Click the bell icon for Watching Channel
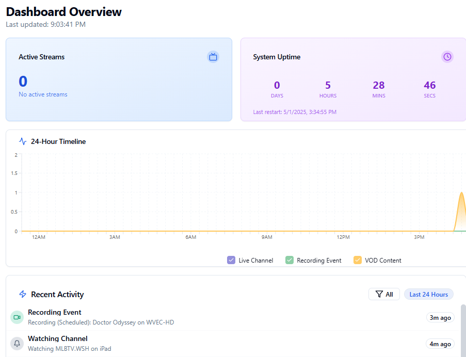Image resolution: width=466 pixels, height=357 pixels. pos(17,344)
